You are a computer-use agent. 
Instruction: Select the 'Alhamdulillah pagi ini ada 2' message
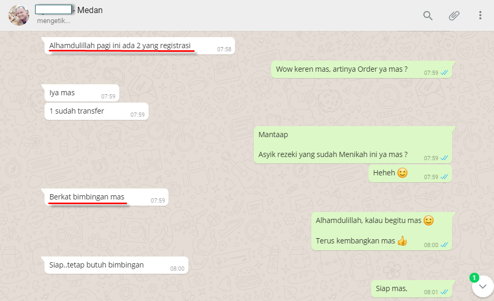140,46
